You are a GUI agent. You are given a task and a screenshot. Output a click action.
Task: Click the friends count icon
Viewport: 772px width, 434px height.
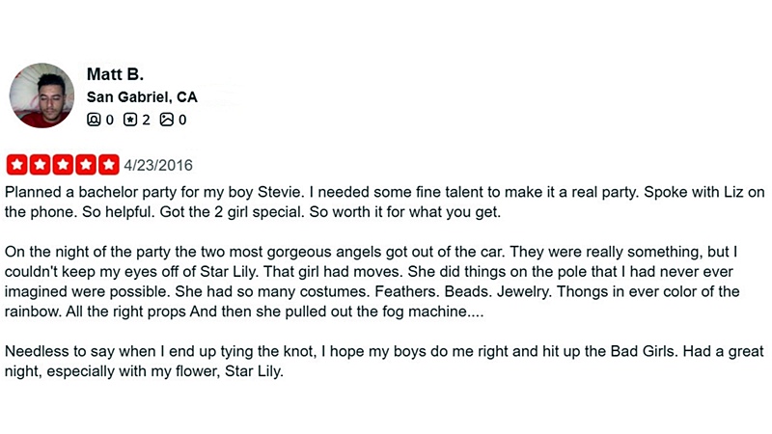pyautogui.click(x=94, y=120)
